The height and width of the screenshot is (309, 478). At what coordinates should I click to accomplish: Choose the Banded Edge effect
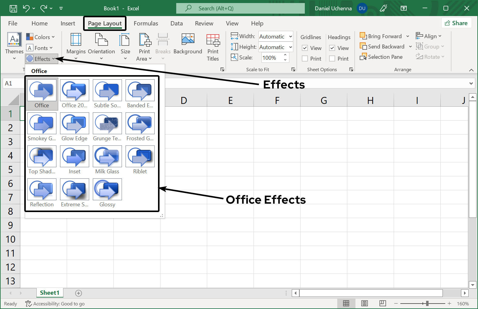140,94
